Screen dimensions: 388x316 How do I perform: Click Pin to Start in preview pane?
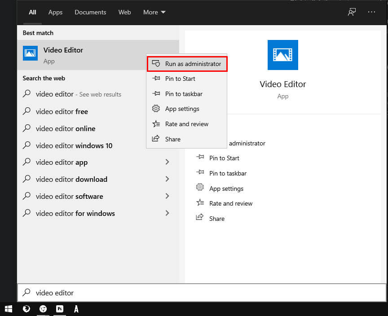click(x=224, y=158)
